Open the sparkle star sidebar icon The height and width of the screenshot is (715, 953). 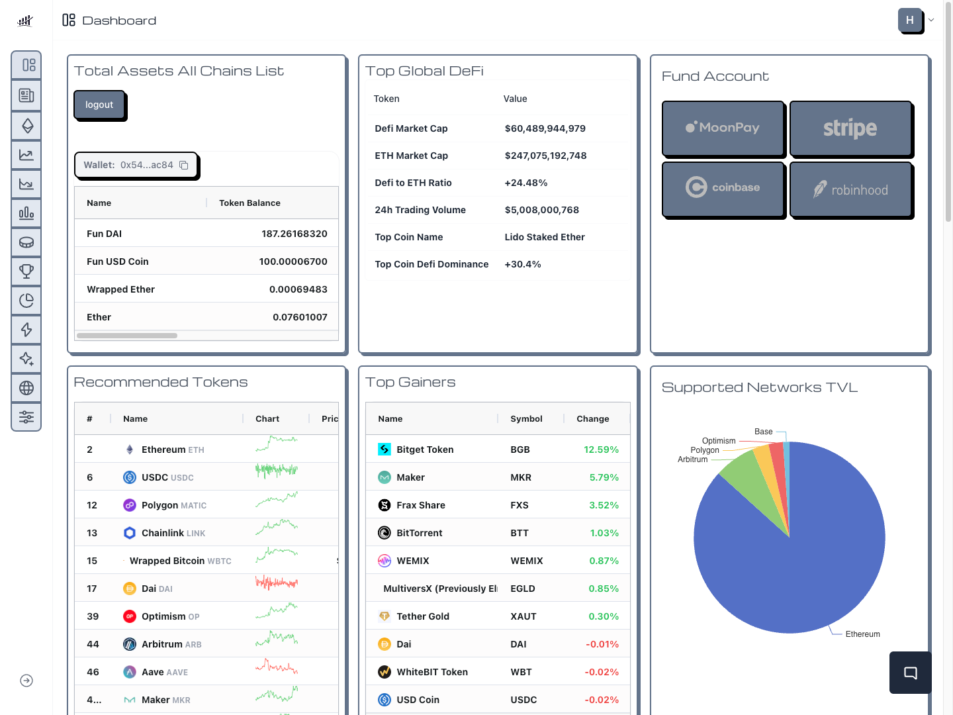pyautogui.click(x=26, y=358)
